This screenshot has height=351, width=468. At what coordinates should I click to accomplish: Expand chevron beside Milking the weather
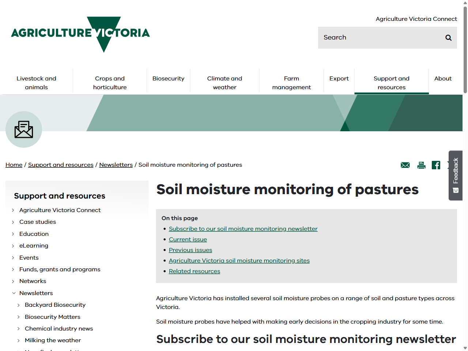pyautogui.click(x=19, y=340)
